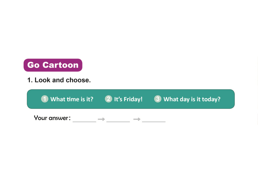Screen dimensions: 258x181
Task: Choose "What day is it today?" option
Action: point(192,99)
